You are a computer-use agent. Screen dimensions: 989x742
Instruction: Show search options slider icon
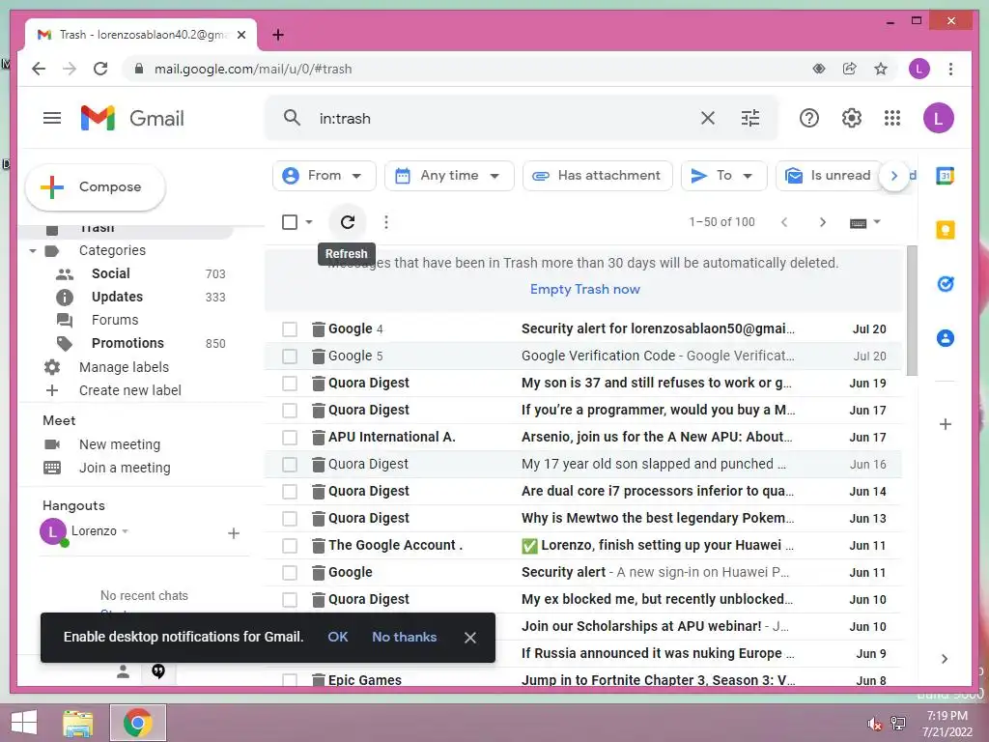[749, 118]
